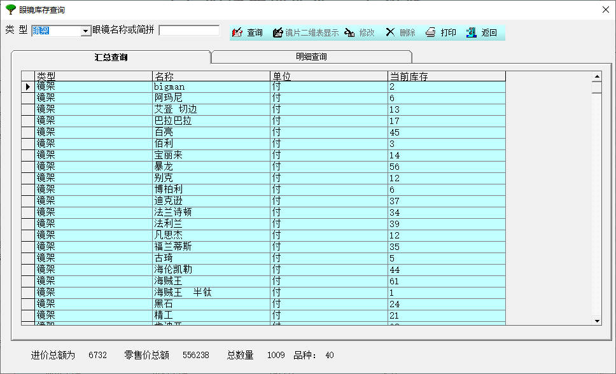Open 镜片二维表显示 via its toolbar icon
This screenshot has width=616, height=374.
click(277, 31)
